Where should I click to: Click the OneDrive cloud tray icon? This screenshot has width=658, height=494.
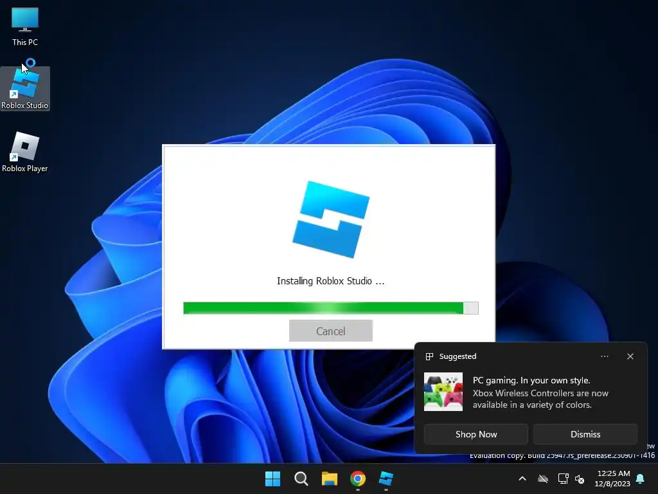[x=543, y=479]
